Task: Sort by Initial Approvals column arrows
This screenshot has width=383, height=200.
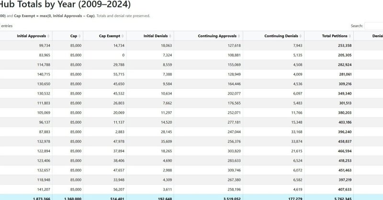Action: point(48,36)
